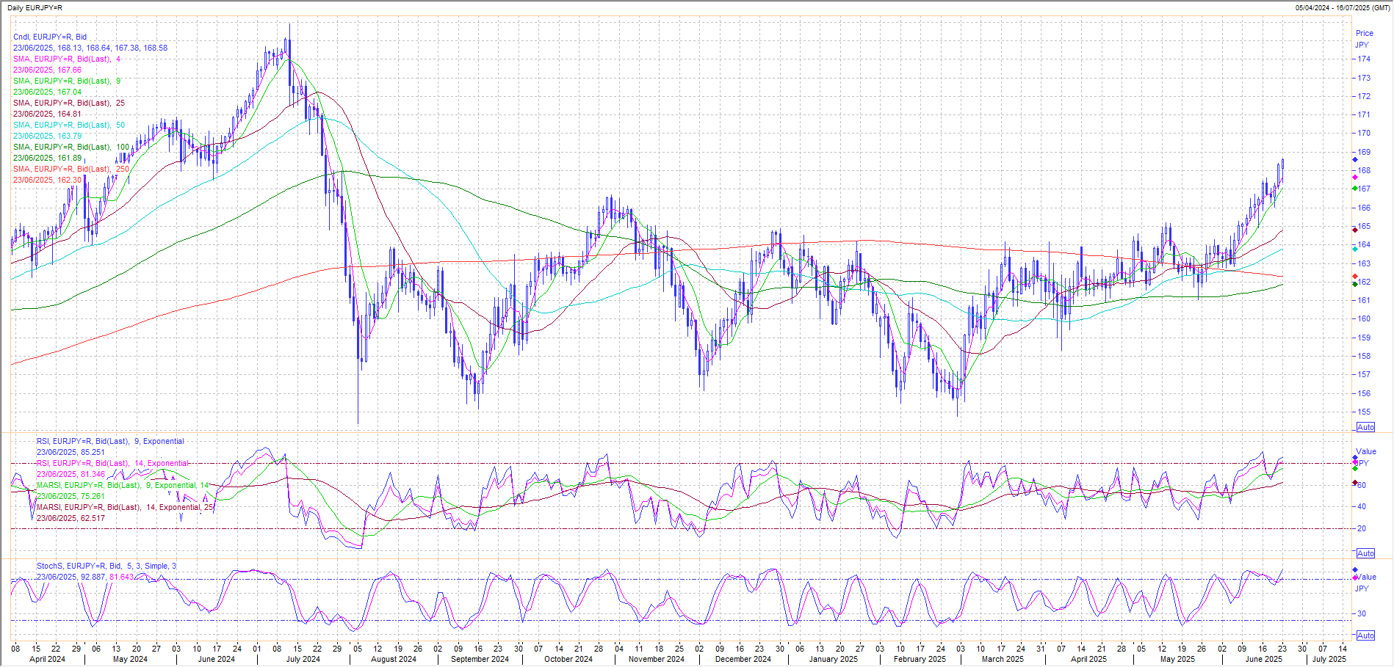
Task: Select the magenta SMA 4 marker on the price axis
Action: pyautogui.click(x=1355, y=177)
